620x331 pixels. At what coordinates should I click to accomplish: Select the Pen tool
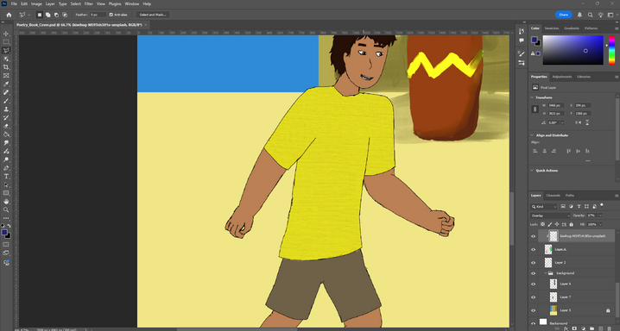click(x=6, y=168)
